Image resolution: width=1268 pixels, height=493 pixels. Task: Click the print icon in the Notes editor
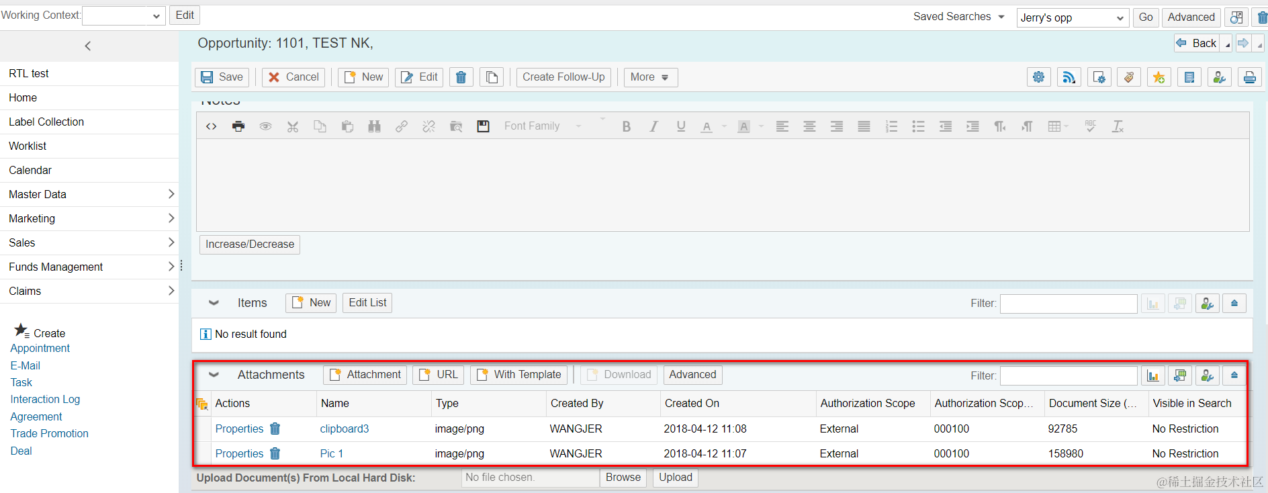238,126
